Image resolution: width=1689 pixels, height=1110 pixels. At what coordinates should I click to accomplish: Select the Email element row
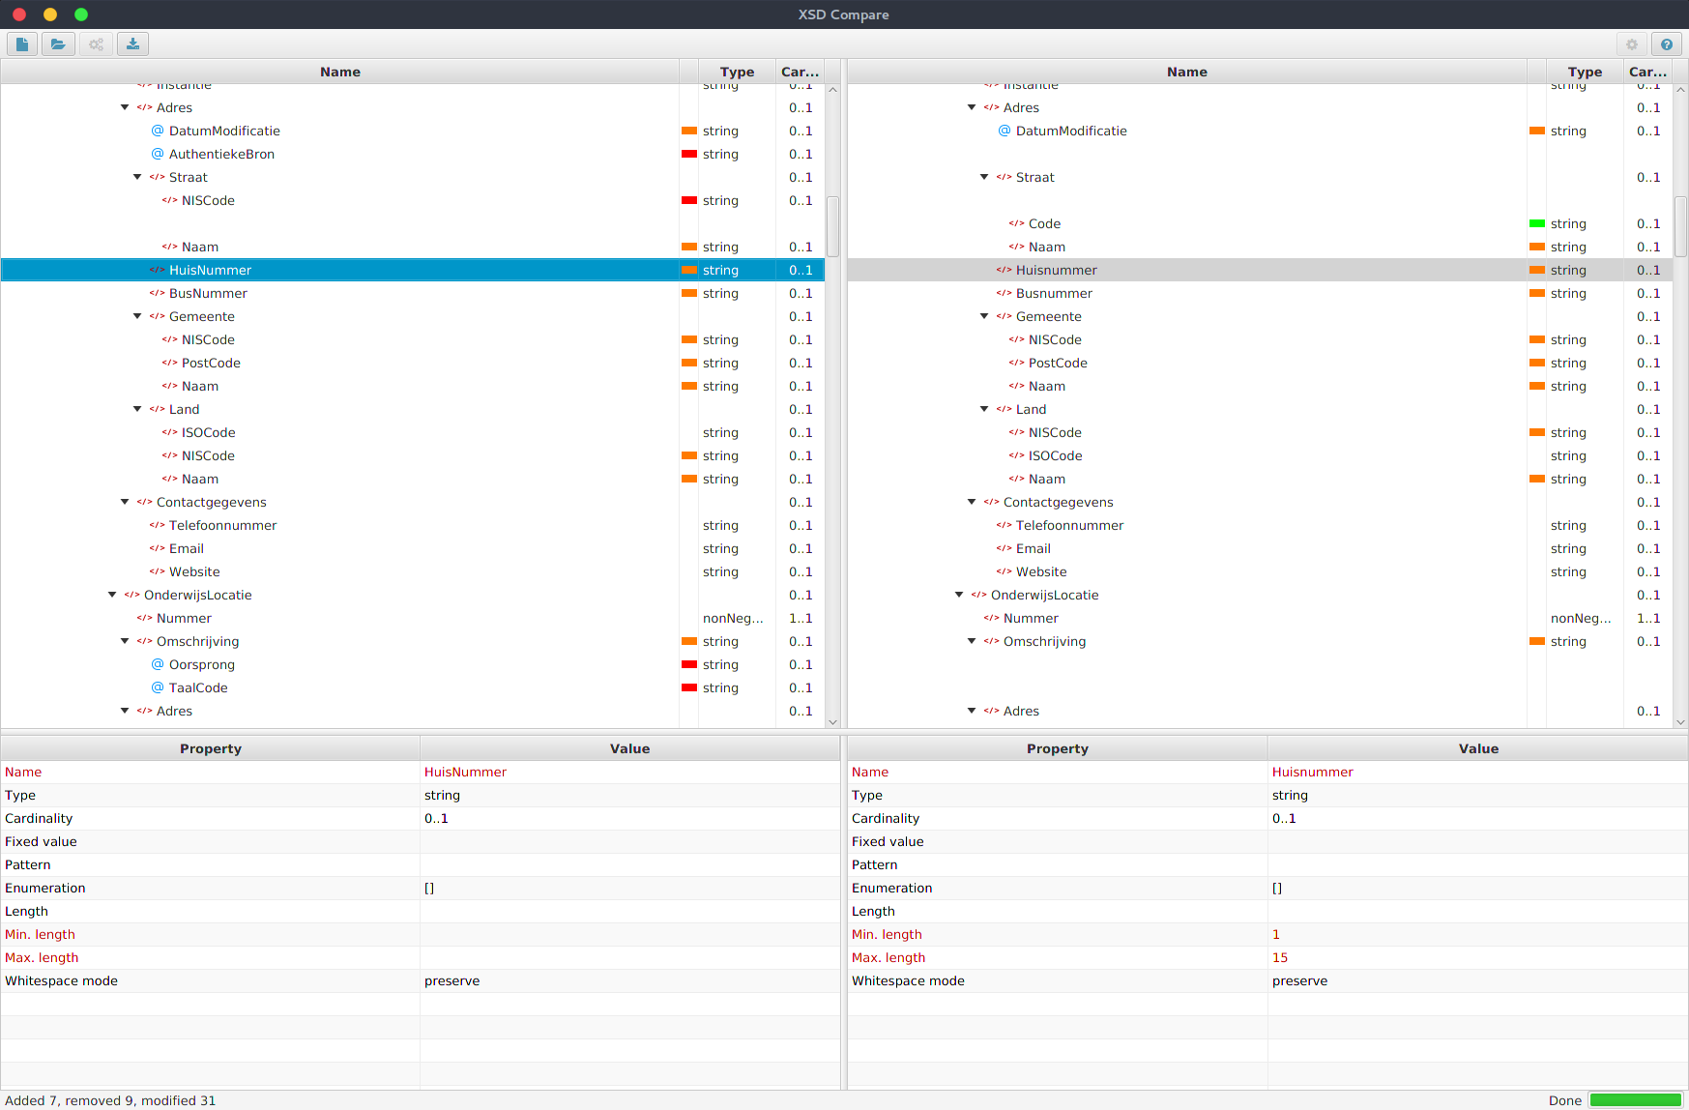click(186, 548)
